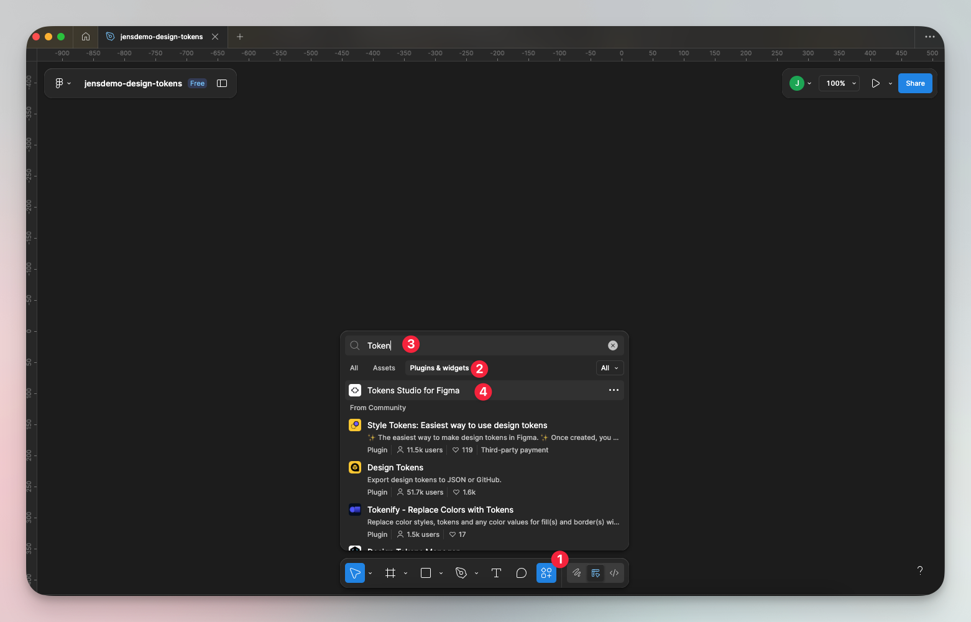
Task: Switch to Design mode icon
Action: [596, 573]
